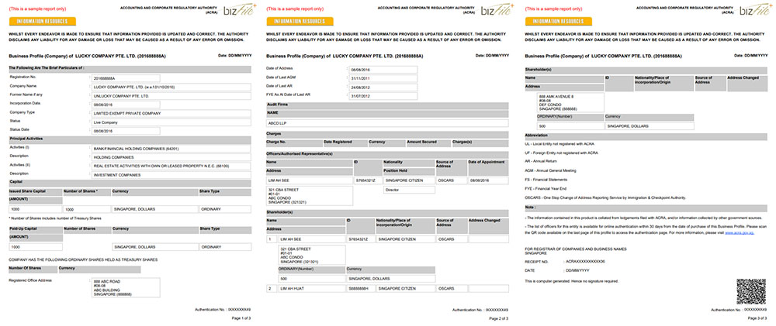Click the Incorporation Date label
776x326 pixels.
point(26,103)
